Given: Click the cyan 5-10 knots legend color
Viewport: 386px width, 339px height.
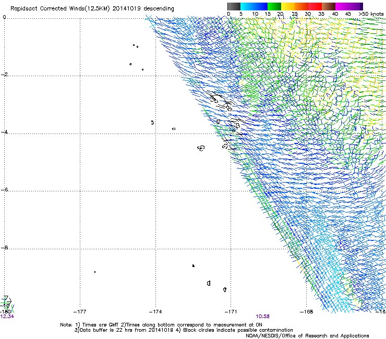Looking at the screenshot, I should (247, 6).
